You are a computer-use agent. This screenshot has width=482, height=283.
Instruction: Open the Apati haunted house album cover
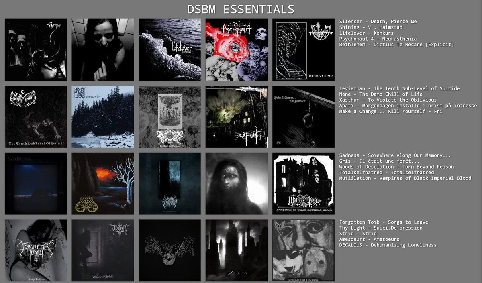(x=237, y=117)
